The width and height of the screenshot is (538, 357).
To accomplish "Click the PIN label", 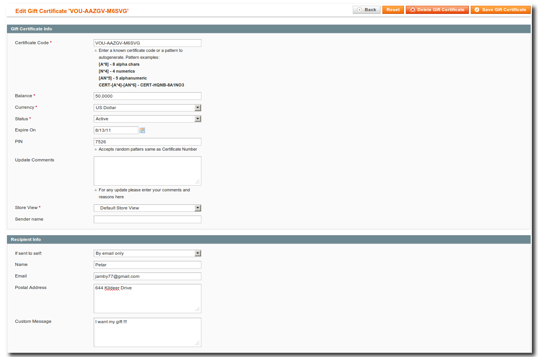I will 19,141.
